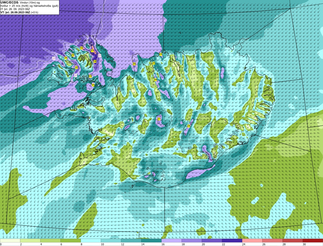
Task: Pick the 4–6 m/s light green legend swatch
Action: click(x=50, y=240)
